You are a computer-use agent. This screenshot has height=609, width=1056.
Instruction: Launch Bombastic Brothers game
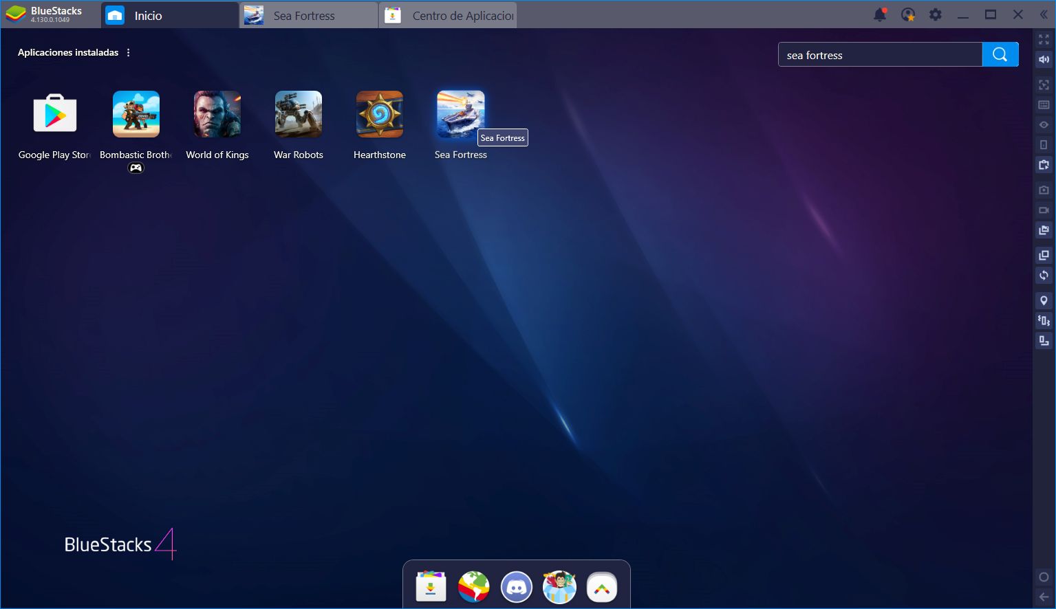coord(136,114)
